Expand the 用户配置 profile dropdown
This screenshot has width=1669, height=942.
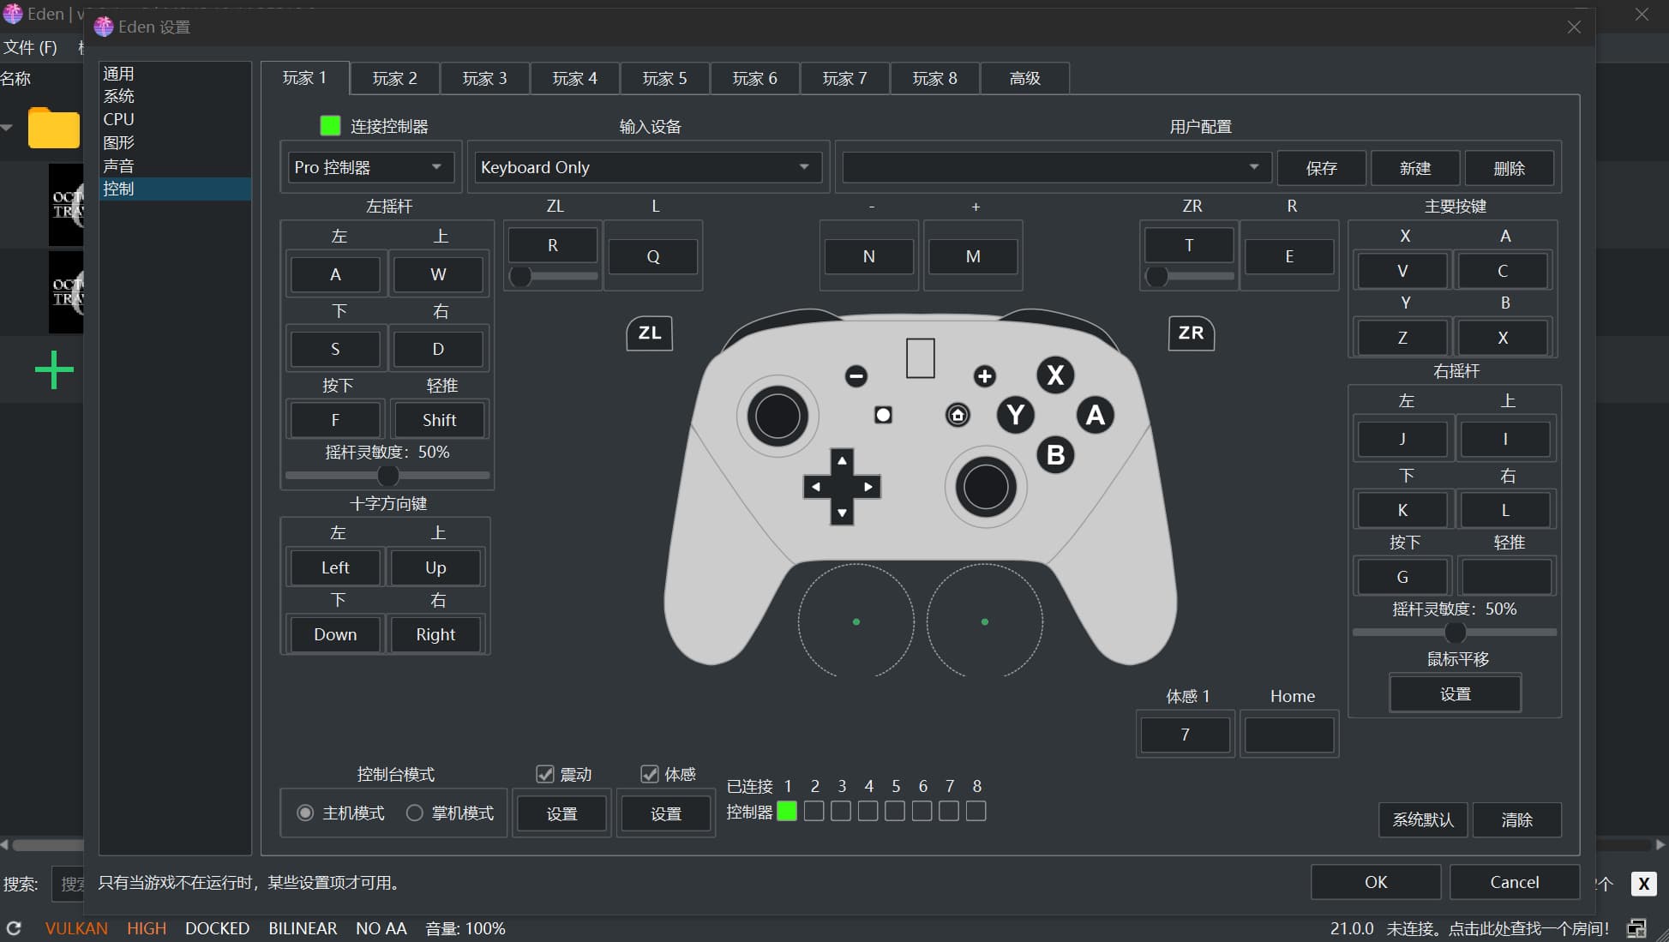coord(1054,167)
